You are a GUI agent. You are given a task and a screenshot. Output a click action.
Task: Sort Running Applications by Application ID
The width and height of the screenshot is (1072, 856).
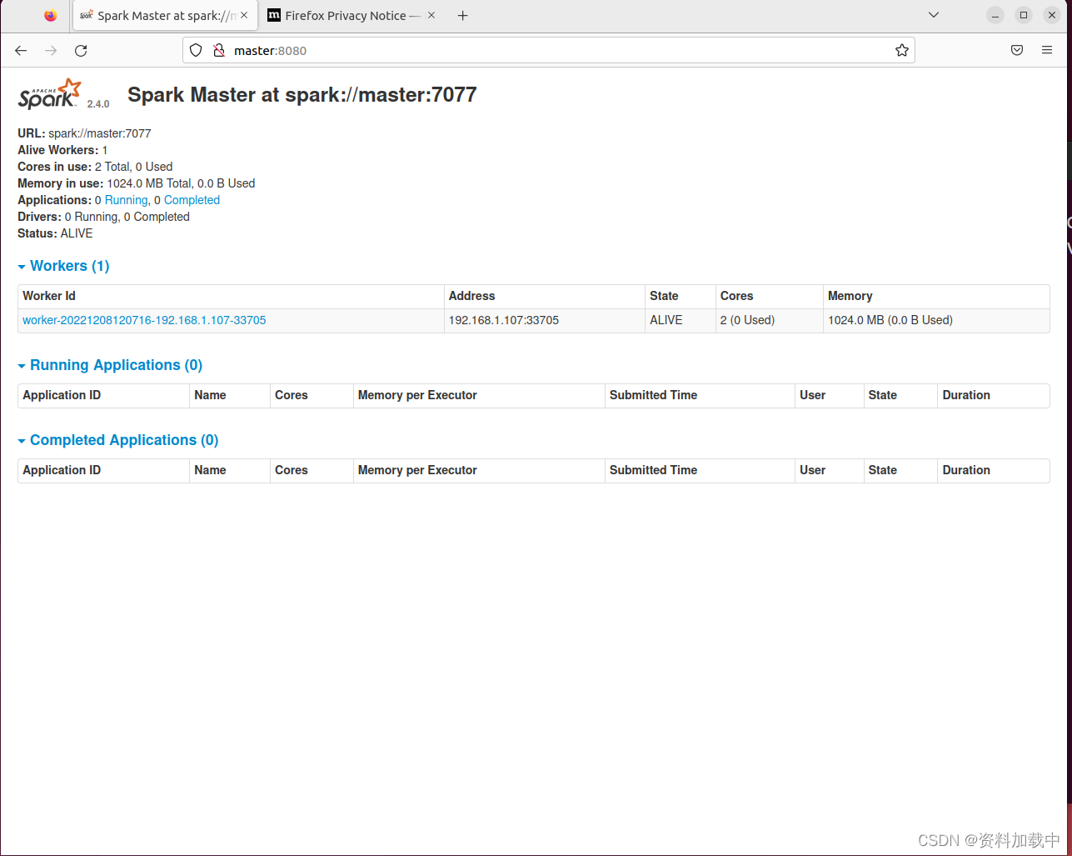coord(104,395)
